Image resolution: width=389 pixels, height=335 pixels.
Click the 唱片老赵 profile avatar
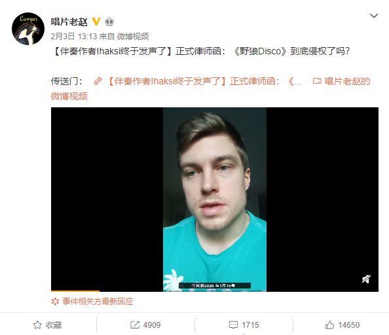28,29
